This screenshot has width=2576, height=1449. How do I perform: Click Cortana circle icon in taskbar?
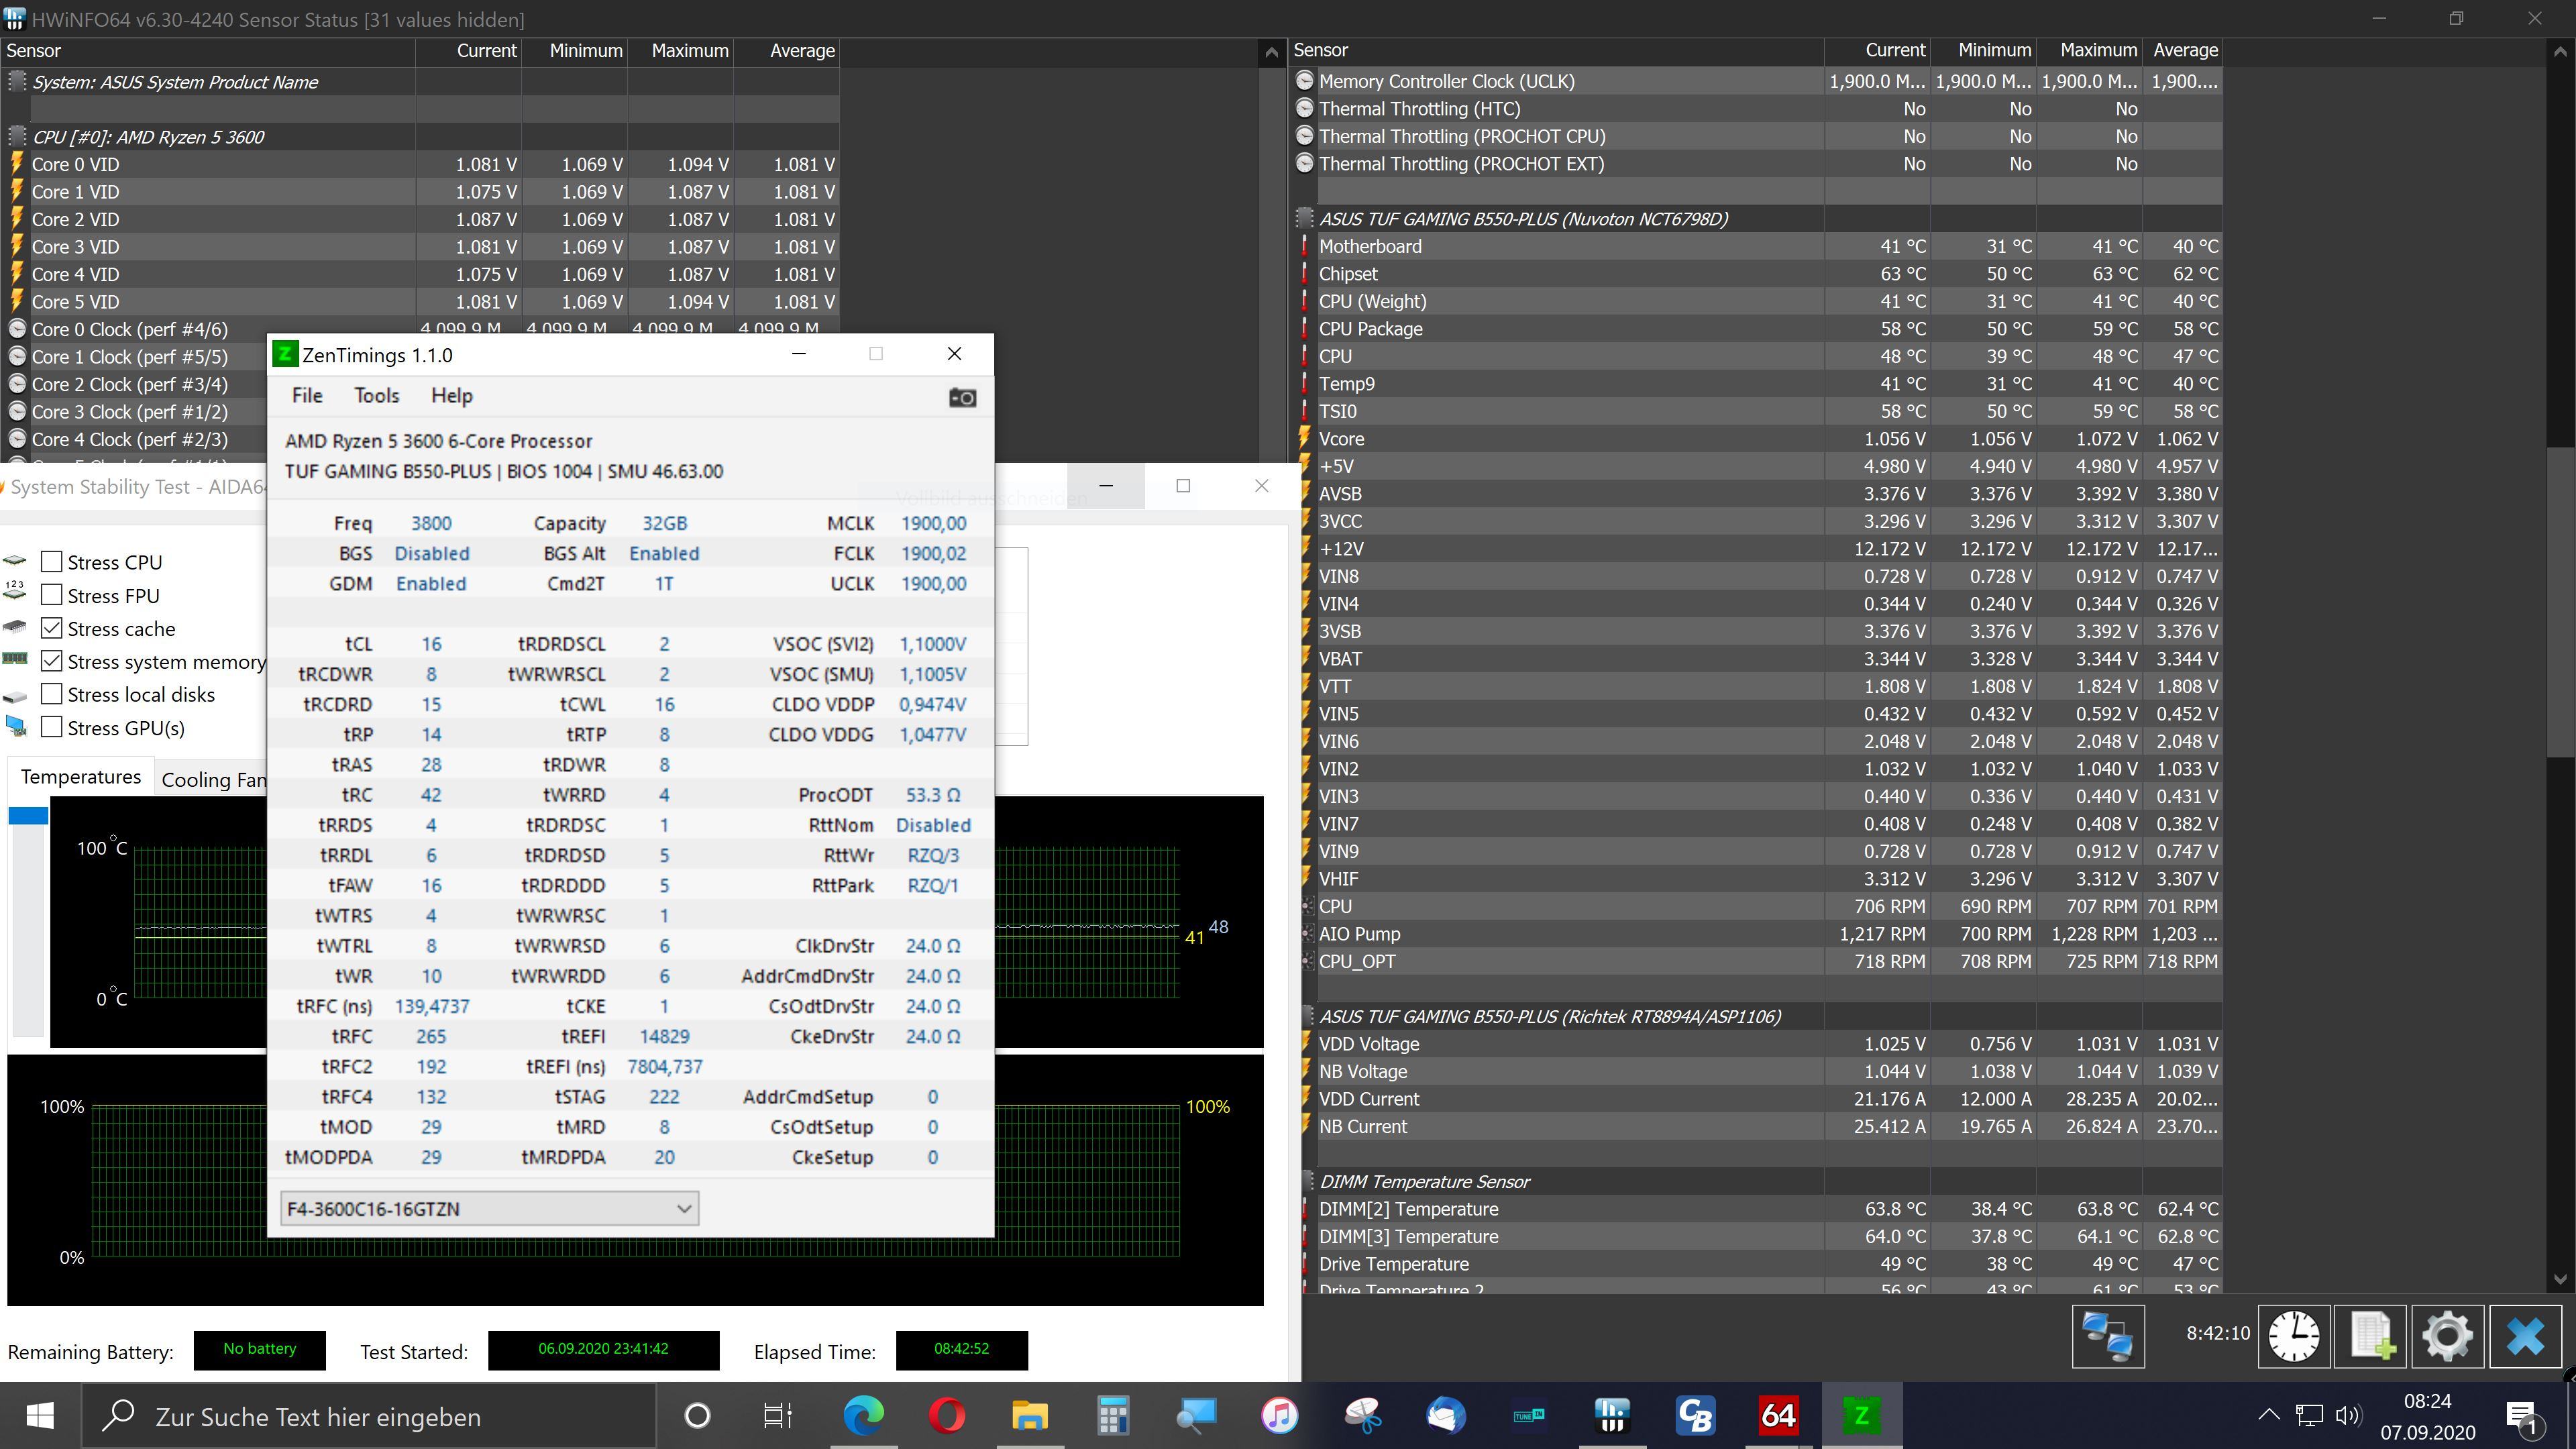(x=697, y=1415)
